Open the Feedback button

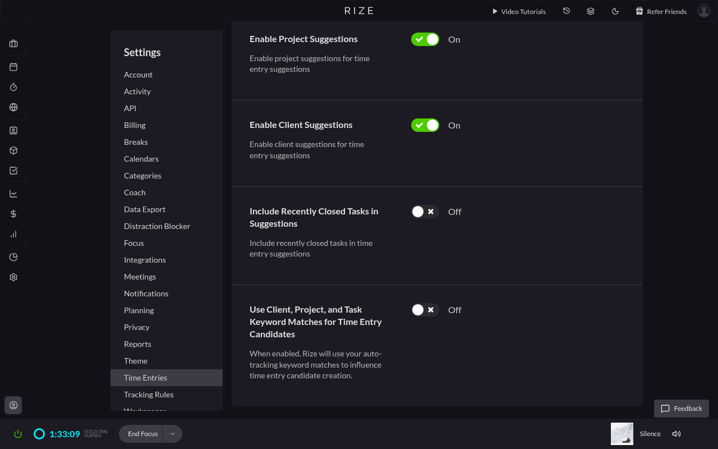click(x=682, y=409)
